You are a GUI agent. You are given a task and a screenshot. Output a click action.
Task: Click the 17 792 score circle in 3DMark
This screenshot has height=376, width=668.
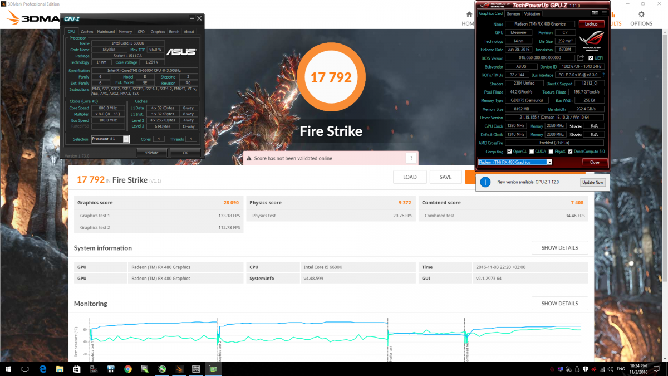[x=331, y=77]
